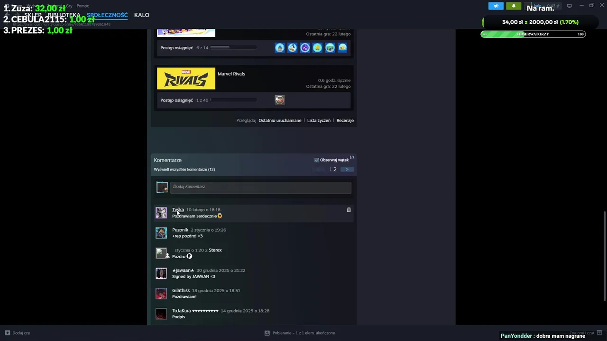The image size is (607, 341).
Task: Go to next comments page arrow
Action: pos(347,169)
